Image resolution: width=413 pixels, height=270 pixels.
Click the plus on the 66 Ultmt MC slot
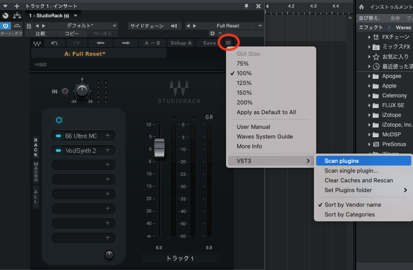tap(108, 135)
